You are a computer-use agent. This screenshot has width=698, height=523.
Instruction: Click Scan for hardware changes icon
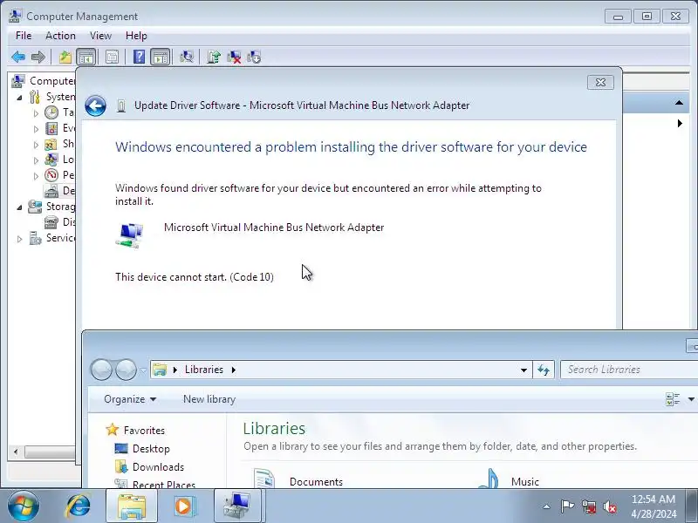tap(187, 57)
